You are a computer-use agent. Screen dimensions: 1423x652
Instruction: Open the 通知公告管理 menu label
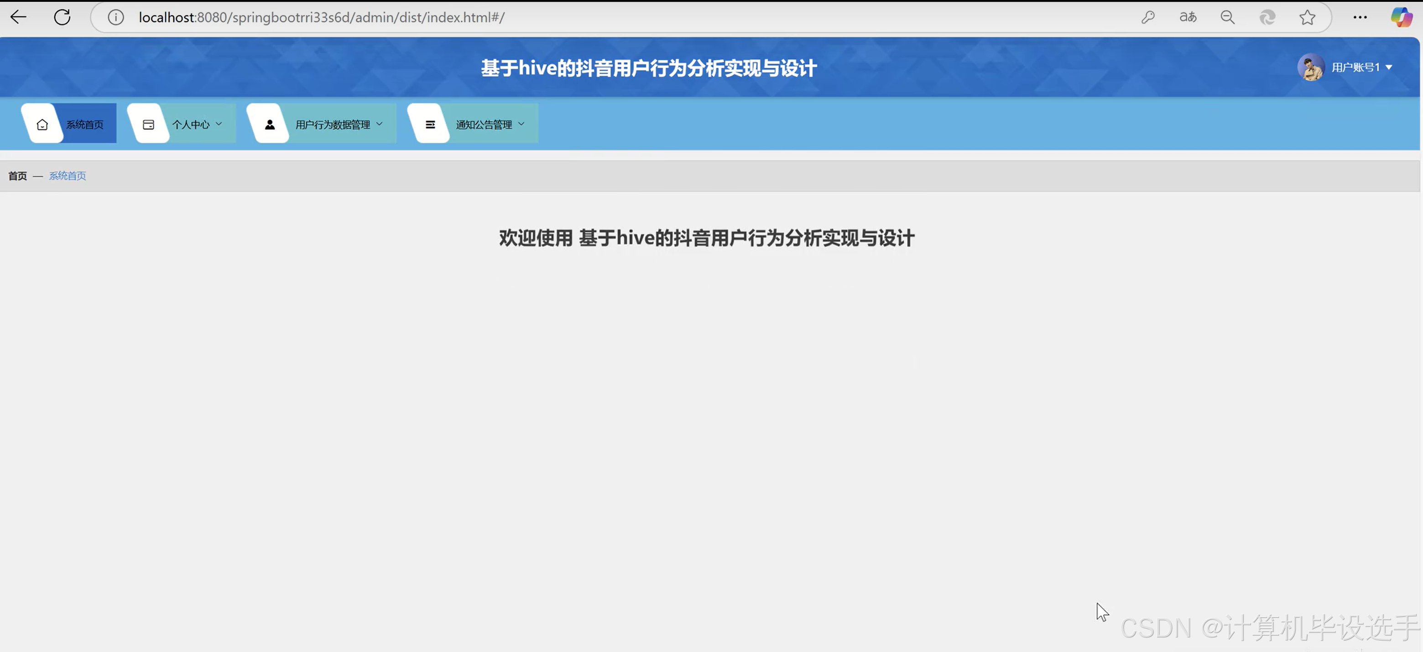[x=484, y=124]
